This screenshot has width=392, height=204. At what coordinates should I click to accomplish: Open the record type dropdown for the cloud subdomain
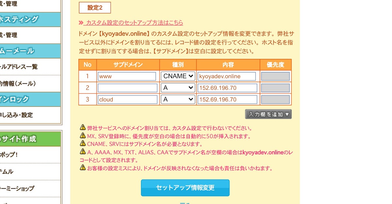178,99
